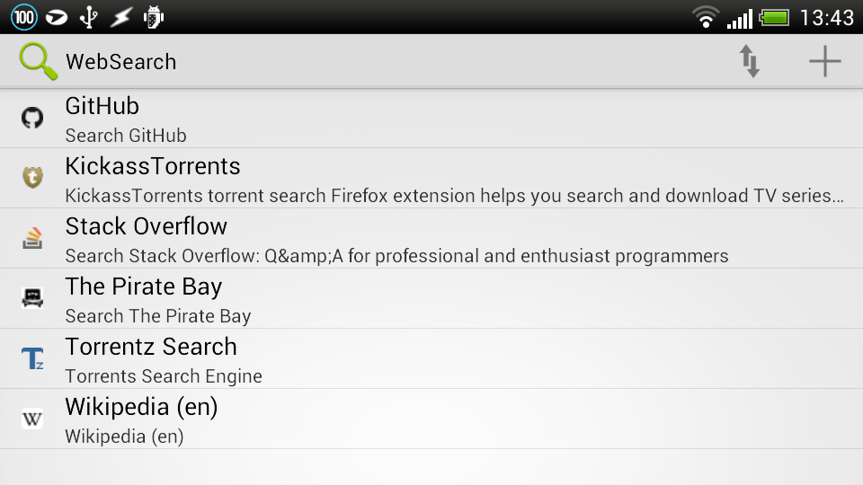Tap the Torrents Search Engine description
This screenshot has height=485, width=863.
point(164,376)
